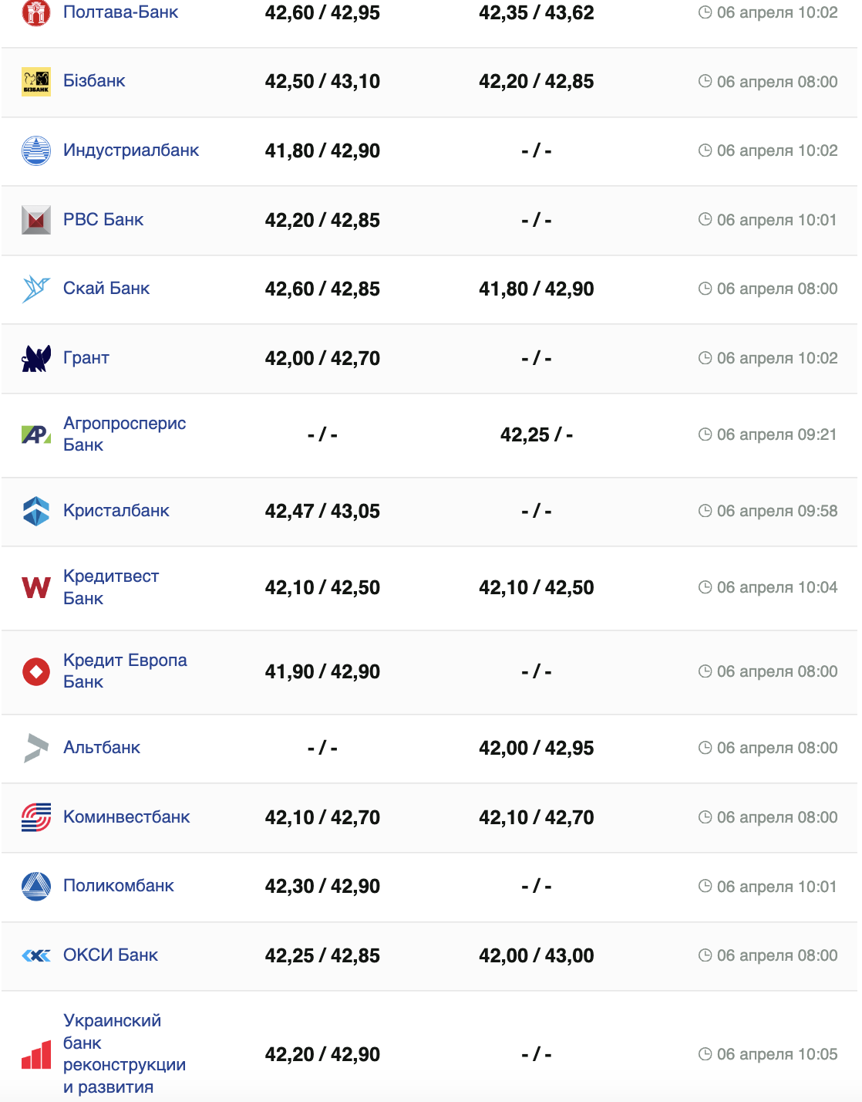Image resolution: width=862 pixels, height=1102 pixels.
Task: Click the Кредитвест Банк red W logo
Action: 35,587
